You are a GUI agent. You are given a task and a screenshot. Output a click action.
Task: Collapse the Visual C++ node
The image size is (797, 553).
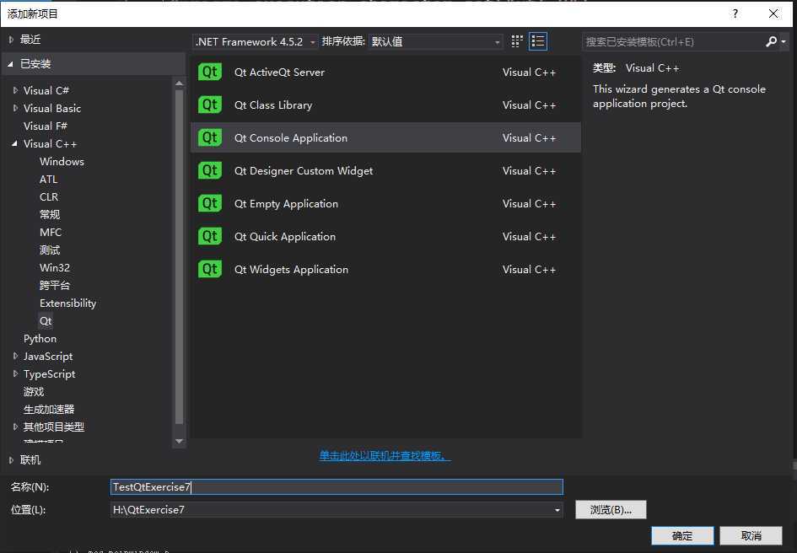14,143
